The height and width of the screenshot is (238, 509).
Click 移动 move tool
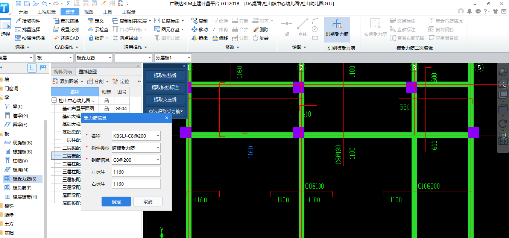(x=199, y=29)
